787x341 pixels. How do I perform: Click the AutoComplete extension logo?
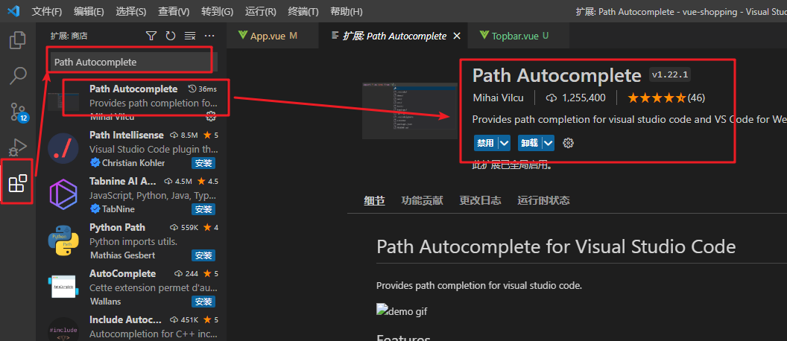click(x=63, y=287)
